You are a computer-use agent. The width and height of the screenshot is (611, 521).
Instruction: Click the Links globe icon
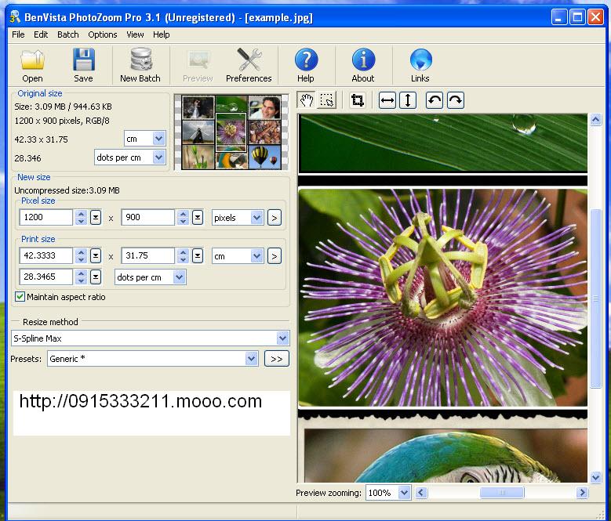[421, 60]
